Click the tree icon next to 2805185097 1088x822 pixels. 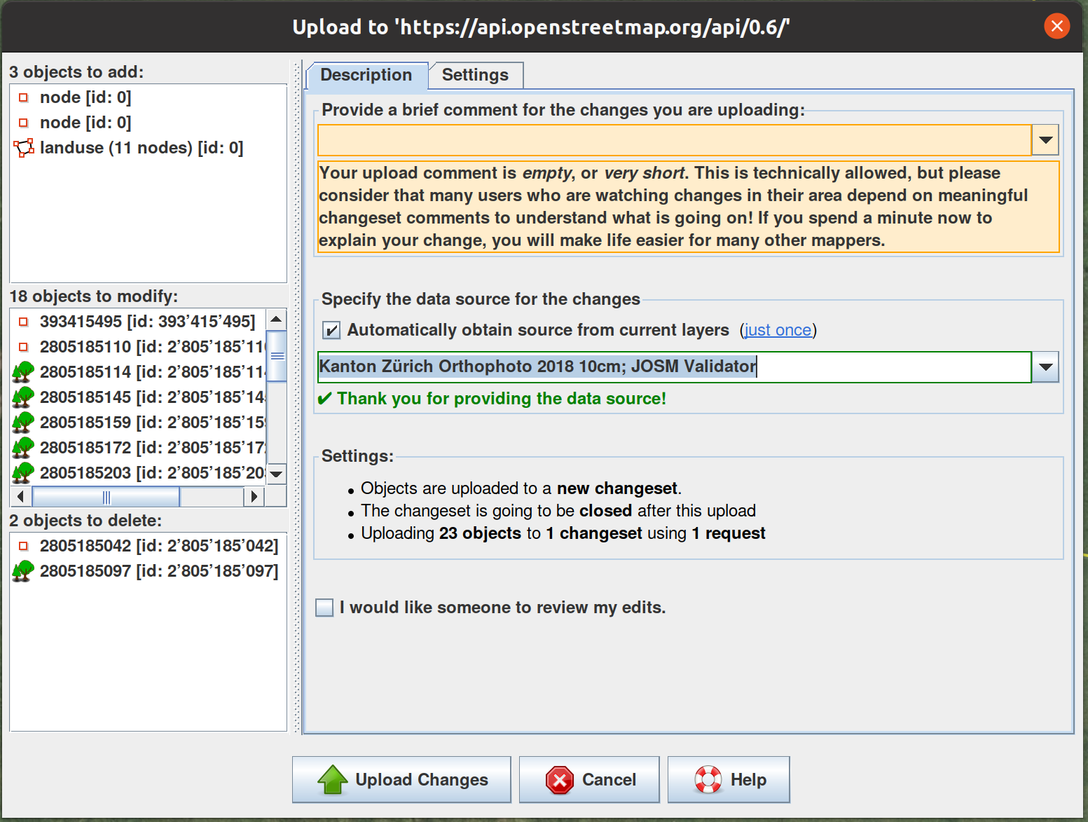click(x=23, y=571)
